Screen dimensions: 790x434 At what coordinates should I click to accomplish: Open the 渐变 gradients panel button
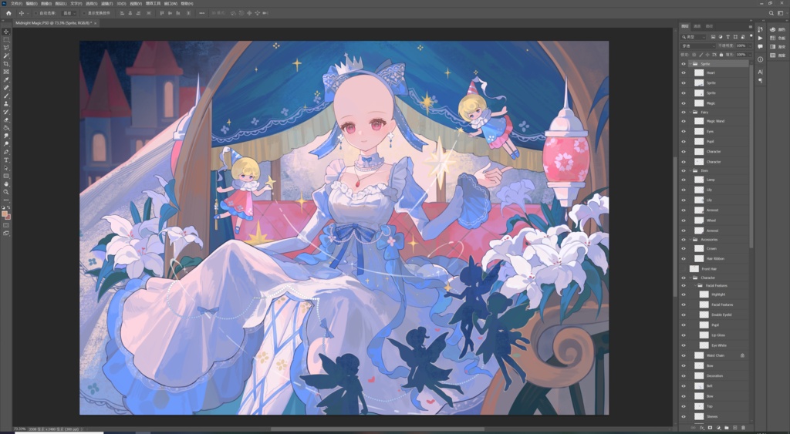pyautogui.click(x=778, y=46)
